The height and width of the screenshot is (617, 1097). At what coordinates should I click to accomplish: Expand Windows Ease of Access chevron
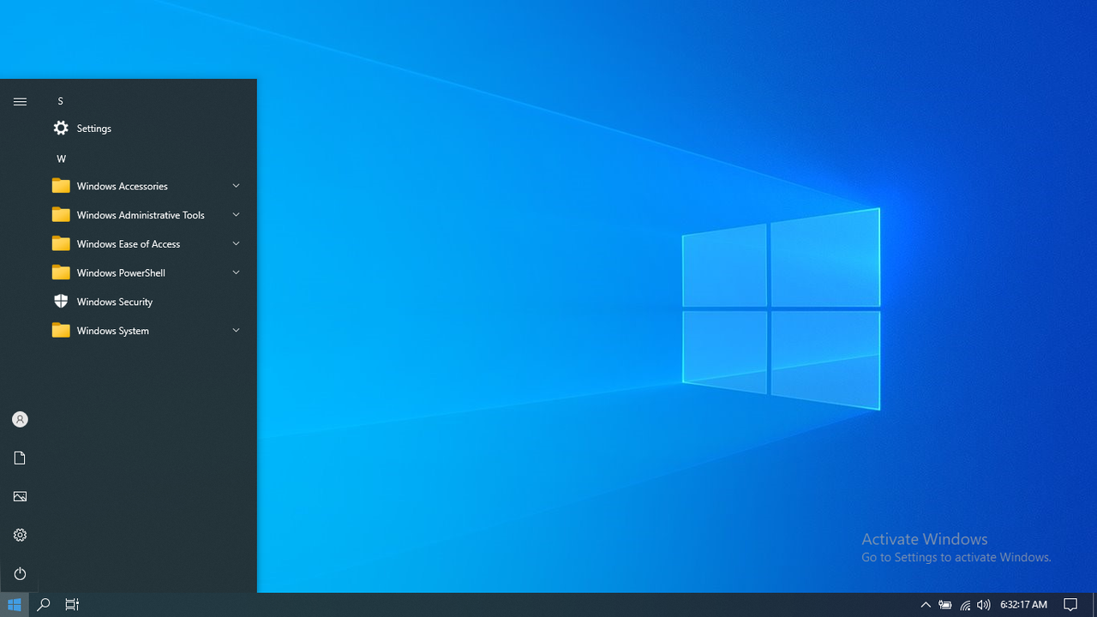coord(236,243)
